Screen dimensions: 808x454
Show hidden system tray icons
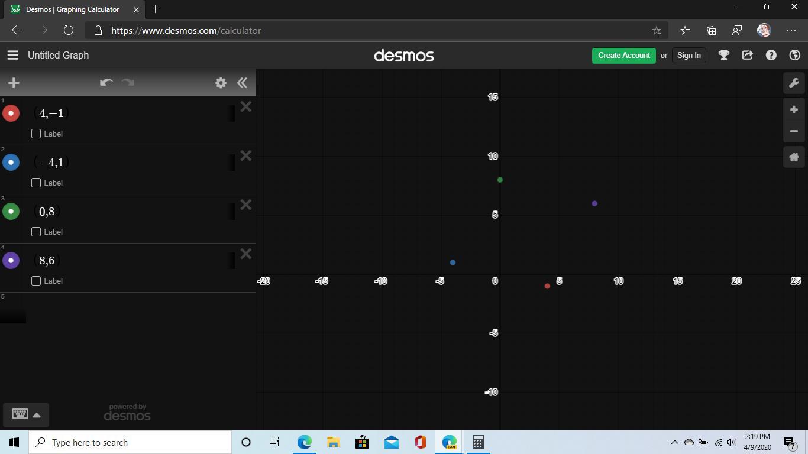[x=674, y=442]
